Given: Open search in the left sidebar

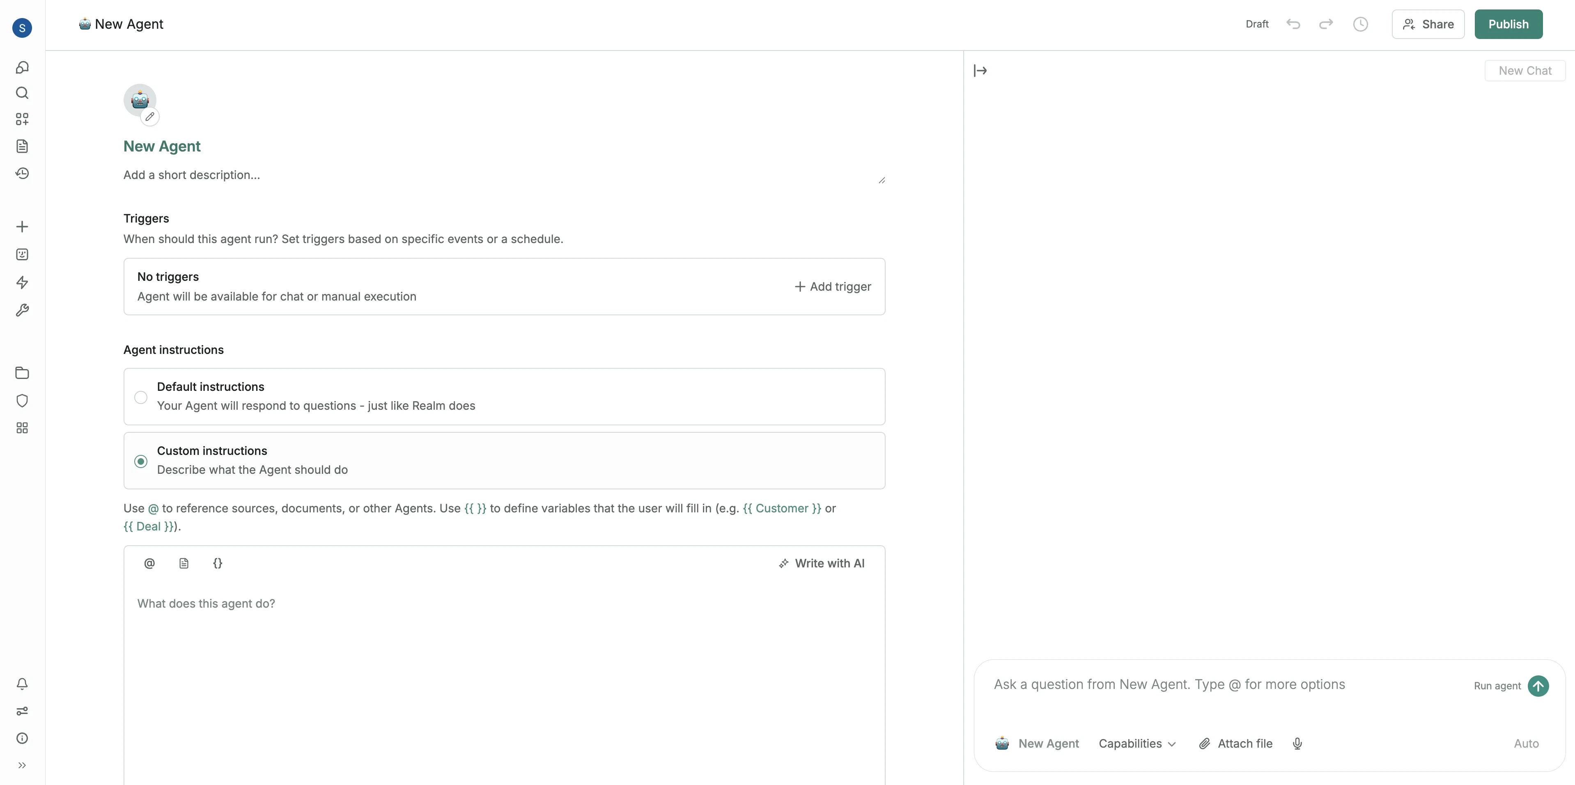Looking at the screenshot, I should pyautogui.click(x=22, y=93).
